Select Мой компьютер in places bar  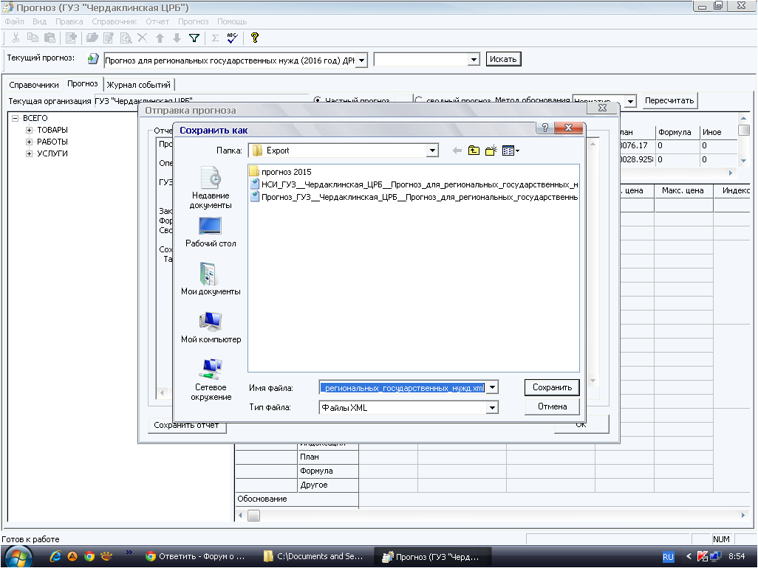(211, 328)
